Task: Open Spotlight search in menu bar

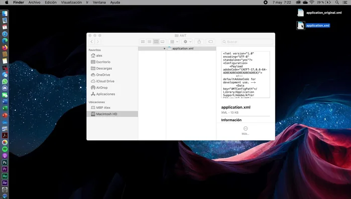Action: [x=337, y=3]
